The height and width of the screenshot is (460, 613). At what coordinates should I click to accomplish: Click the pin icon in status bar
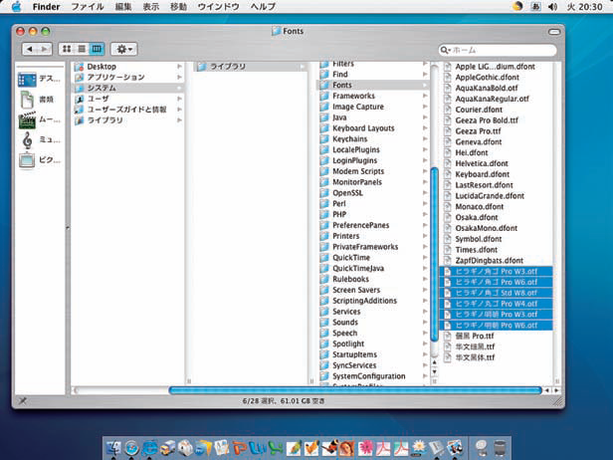[23, 400]
